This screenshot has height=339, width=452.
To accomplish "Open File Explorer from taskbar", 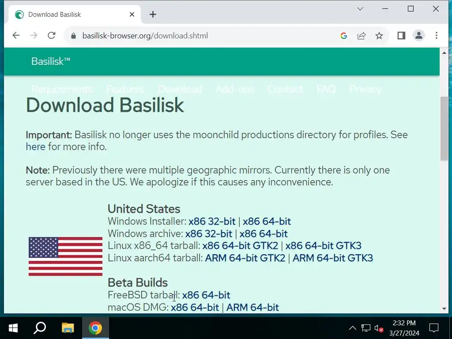I will (x=68, y=328).
